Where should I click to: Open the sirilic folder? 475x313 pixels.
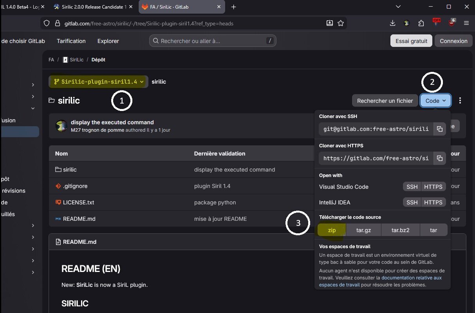70,170
